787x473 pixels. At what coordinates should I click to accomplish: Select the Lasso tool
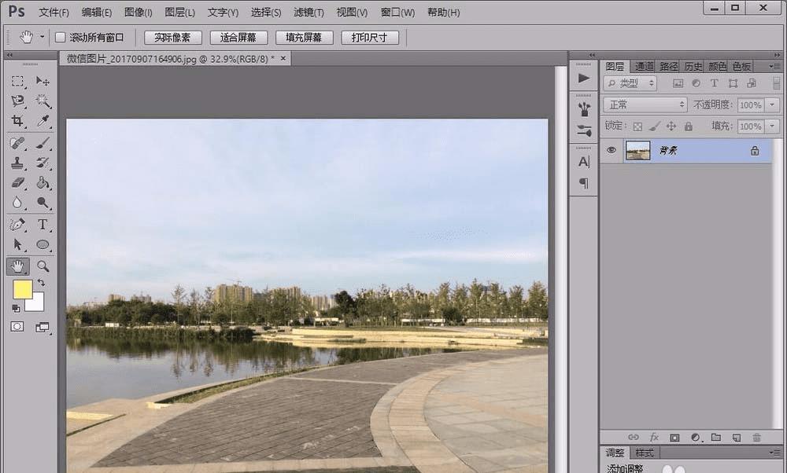[x=17, y=101]
